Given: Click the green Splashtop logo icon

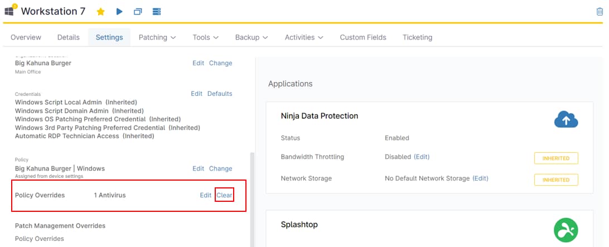Looking at the screenshot, I should pos(565,230).
